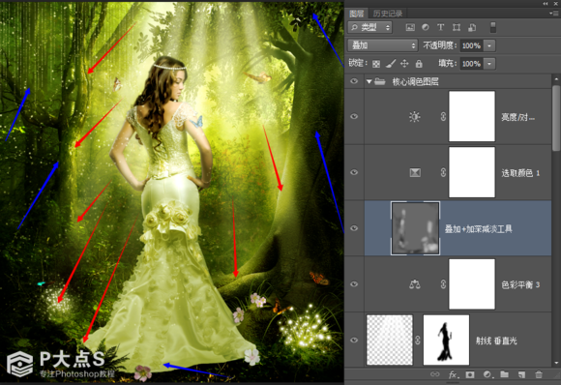This screenshot has height=385, width=561.
Task: Filter layers by type (T) icon
Action: coord(440,27)
